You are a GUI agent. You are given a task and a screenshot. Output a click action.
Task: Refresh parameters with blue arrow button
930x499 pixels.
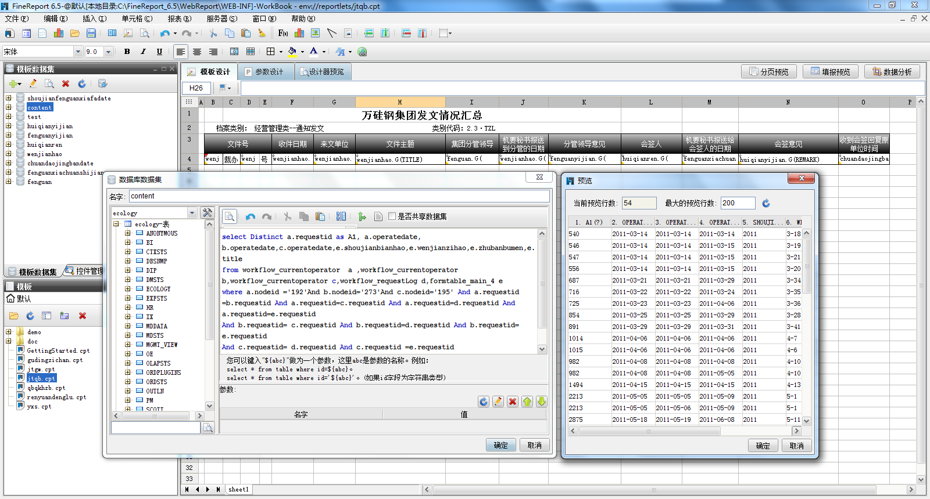tap(484, 402)
